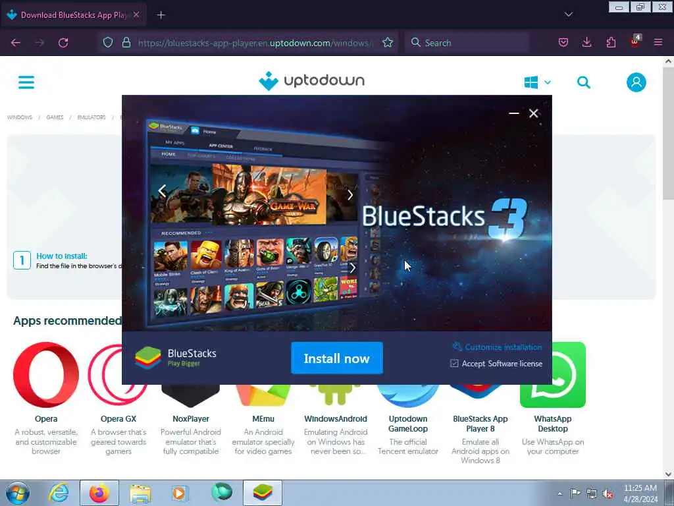Open a new browser tab
Viewport: 674px width, 506px height.
point(161,15)
